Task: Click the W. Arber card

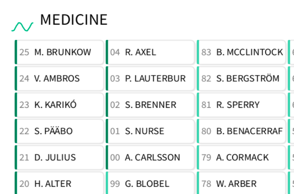Action: click(242, 184)
